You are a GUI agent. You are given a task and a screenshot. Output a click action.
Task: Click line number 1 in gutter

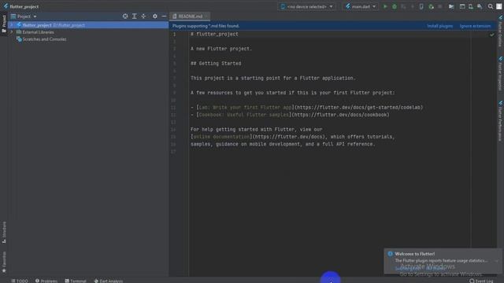click(x=175, y=34)
